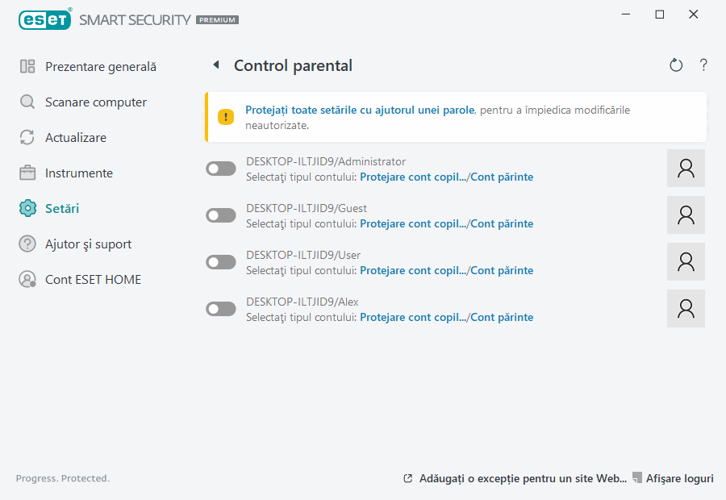The image size is (726, 500).
Task: Select the Setări gear icon
Action: coord(27,208)
